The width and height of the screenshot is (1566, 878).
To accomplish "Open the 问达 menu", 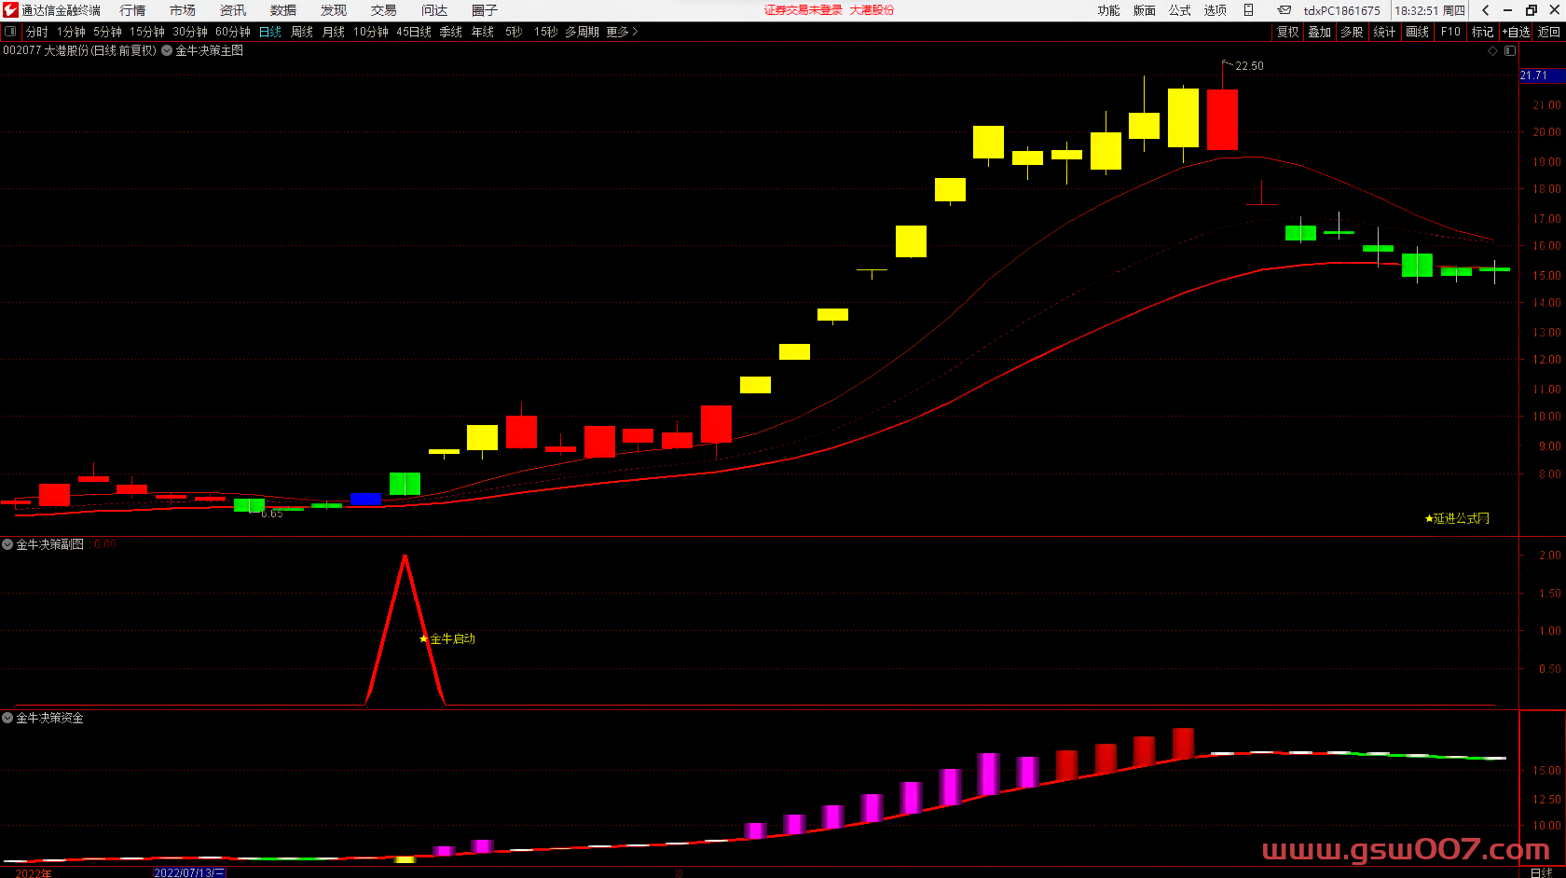I will click(x=434, y=10).
